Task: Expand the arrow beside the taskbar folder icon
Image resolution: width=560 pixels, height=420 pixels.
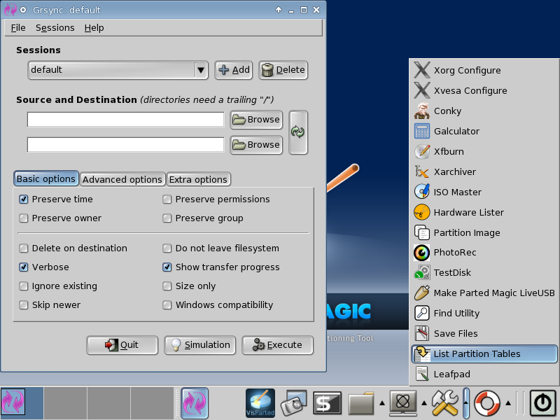Action: click(x=381, y=403)
